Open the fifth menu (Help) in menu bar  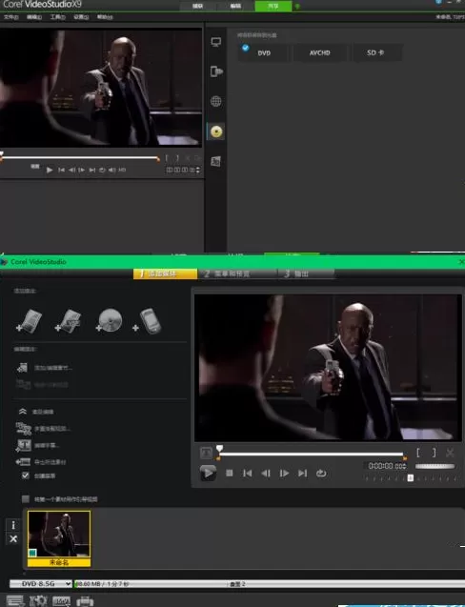[x=105, y=17]
